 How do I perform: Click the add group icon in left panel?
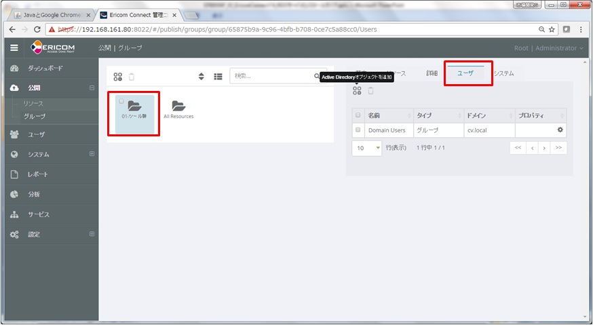pyautogui.click(x=117, y=77)
